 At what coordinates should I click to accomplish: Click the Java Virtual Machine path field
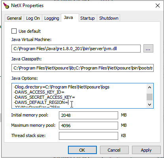coord(76,49)
